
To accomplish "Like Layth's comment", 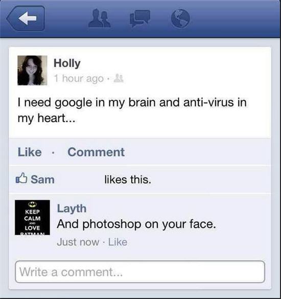I will 118,242.
